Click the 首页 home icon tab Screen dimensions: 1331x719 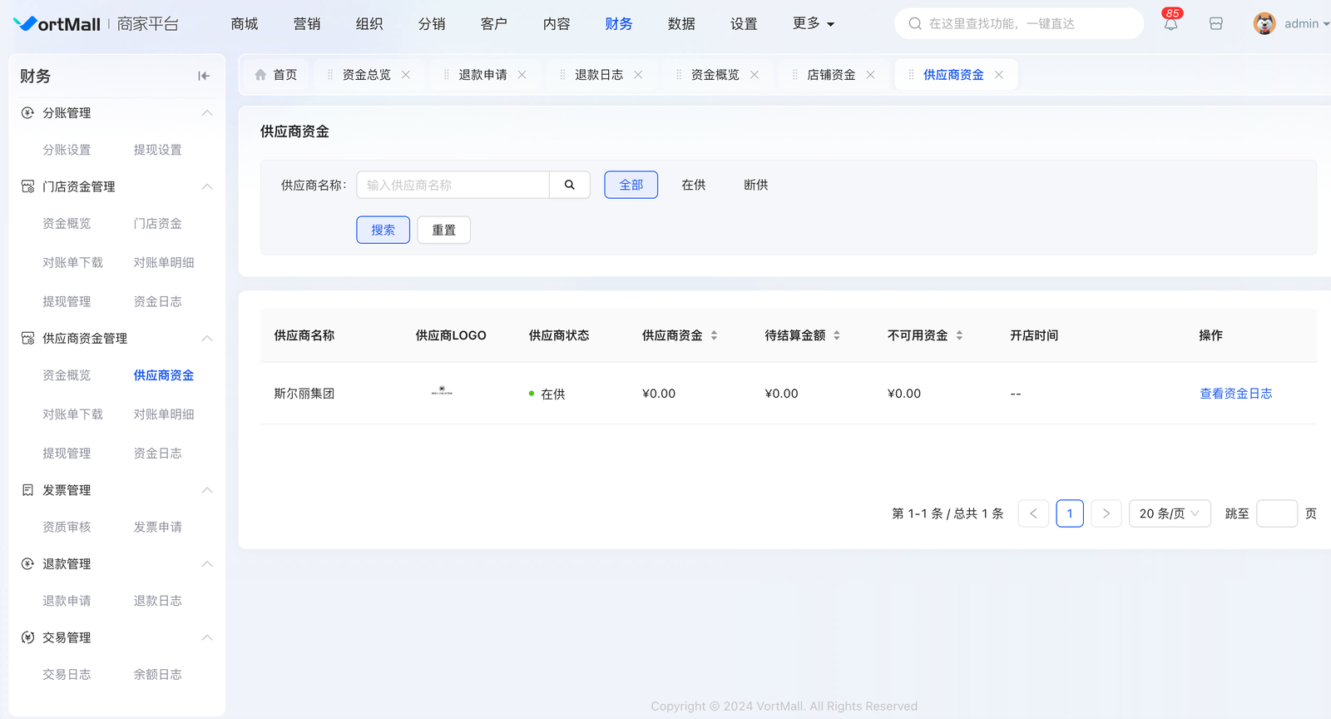[x=275, y=75]
